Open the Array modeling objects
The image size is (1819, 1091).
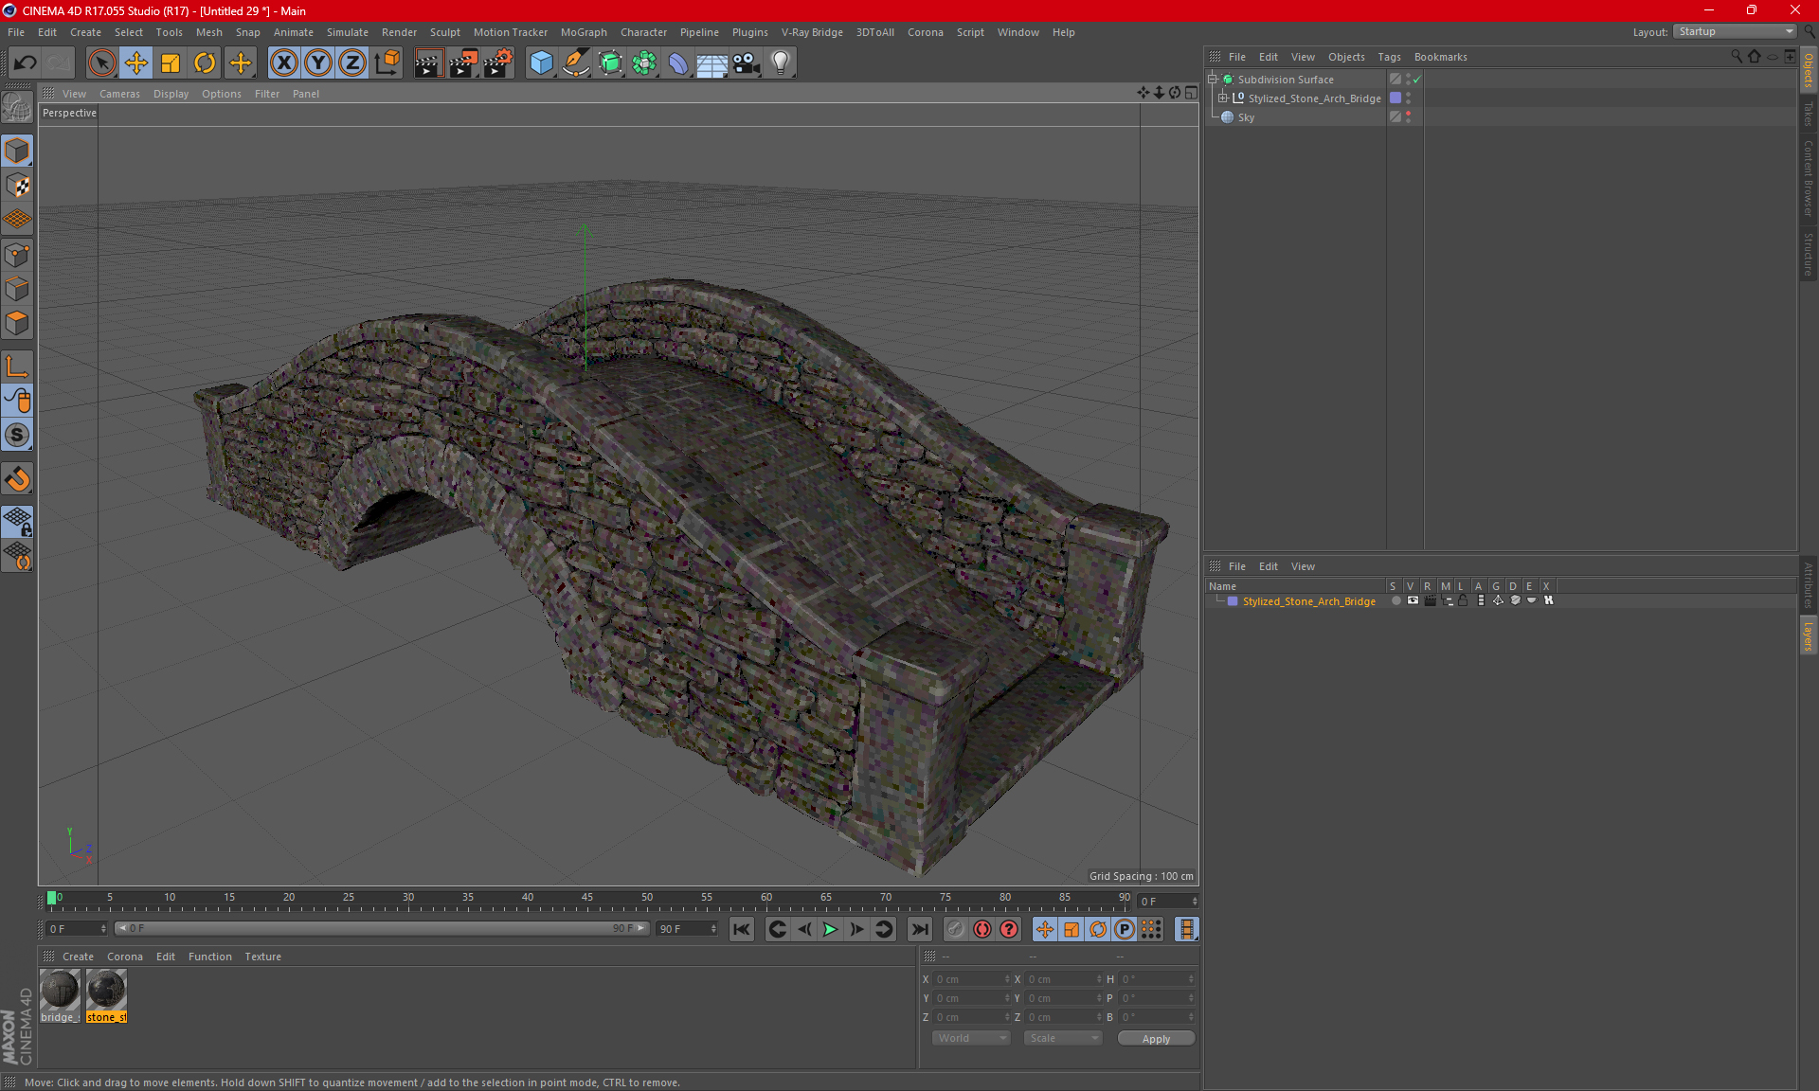[644, 63]
